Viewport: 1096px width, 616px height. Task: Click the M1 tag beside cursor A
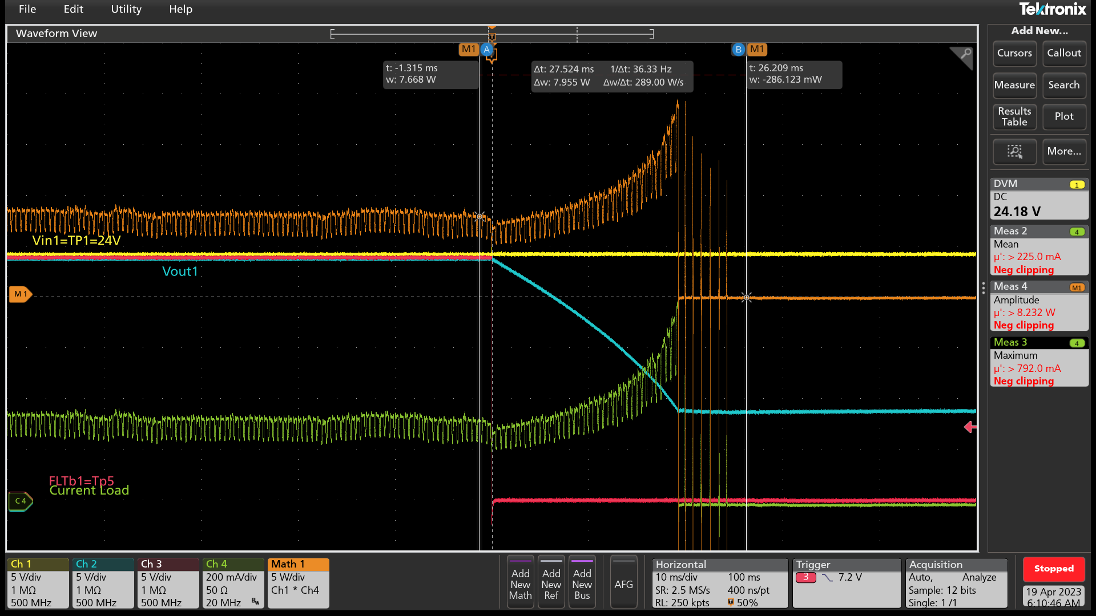pos(469,50)
